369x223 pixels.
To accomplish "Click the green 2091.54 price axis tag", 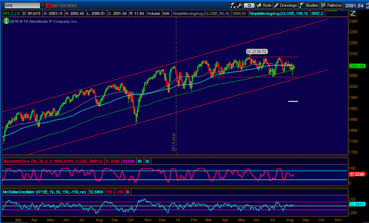I will coord(357,66).
